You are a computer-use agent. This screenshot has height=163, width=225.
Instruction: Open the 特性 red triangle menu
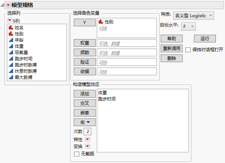(x=88, y=139)
